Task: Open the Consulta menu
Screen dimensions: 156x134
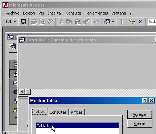Action: [x=73, y=13]
